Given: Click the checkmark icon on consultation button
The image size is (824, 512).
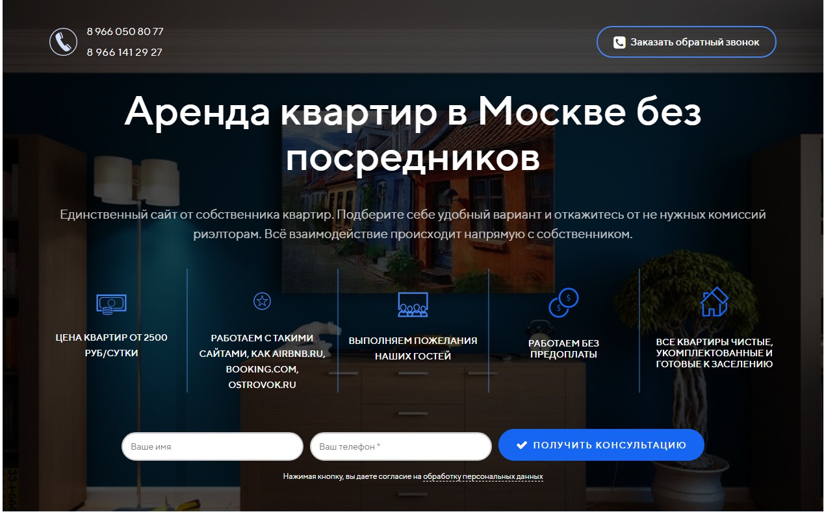Looking at the screenshot, I should pos(521,445).
